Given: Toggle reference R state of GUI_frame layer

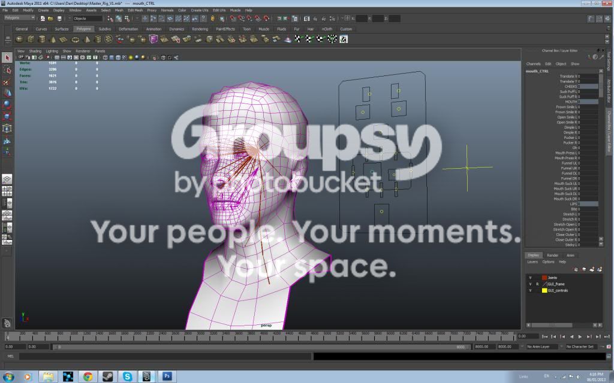Looking at the screenshot, I should click(537, 284).
